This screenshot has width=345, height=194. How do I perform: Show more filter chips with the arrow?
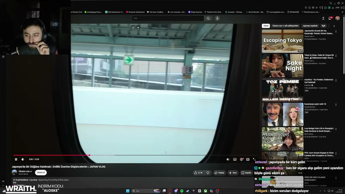click(x=334, y=26)
